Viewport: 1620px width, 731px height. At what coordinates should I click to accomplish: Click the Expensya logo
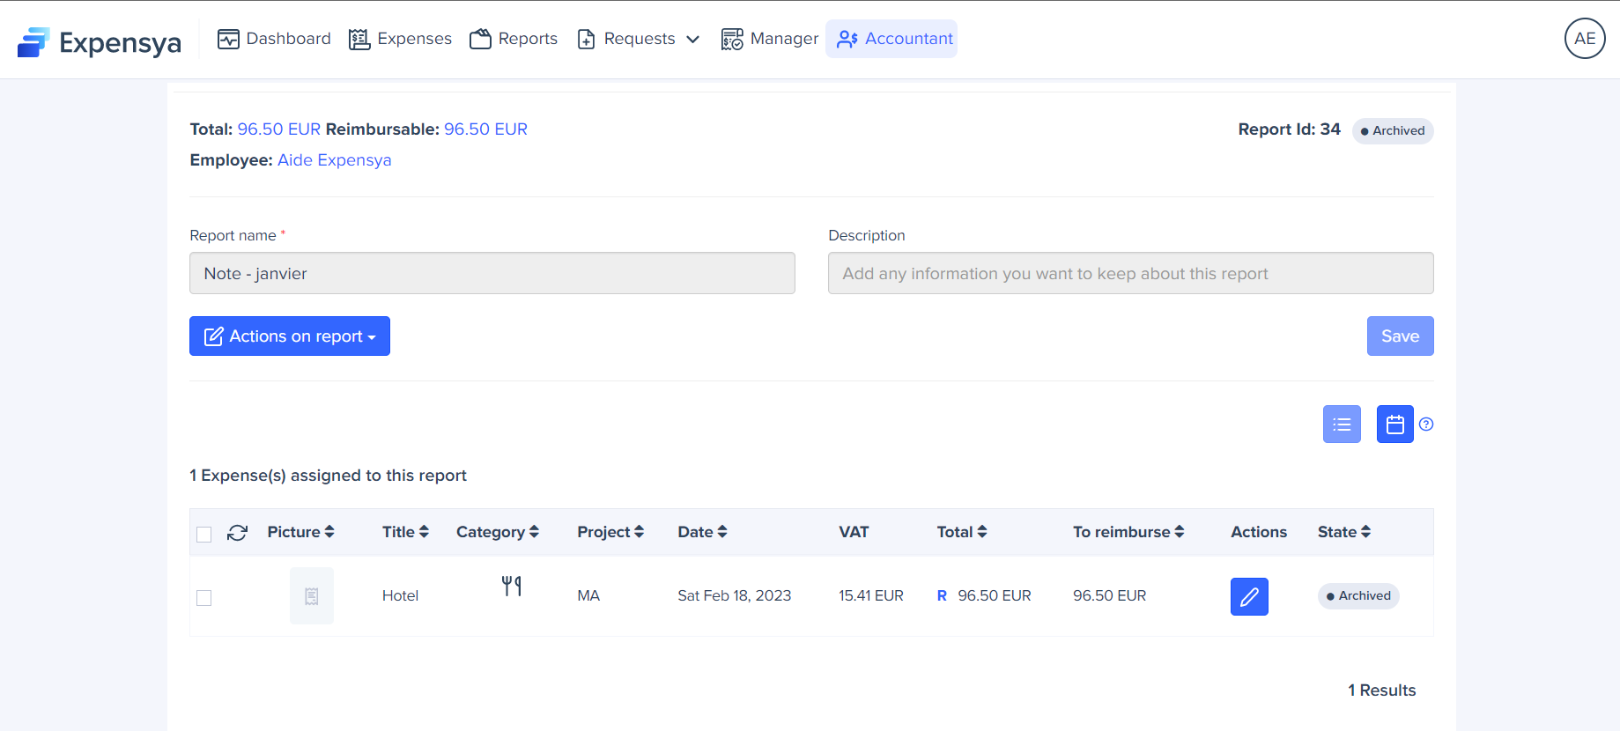coord(99,41)
